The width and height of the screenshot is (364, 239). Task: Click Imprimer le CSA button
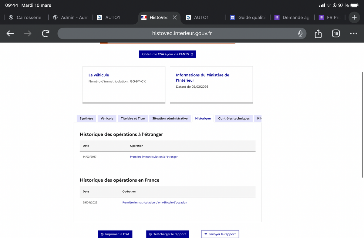[x=115, y=234]
